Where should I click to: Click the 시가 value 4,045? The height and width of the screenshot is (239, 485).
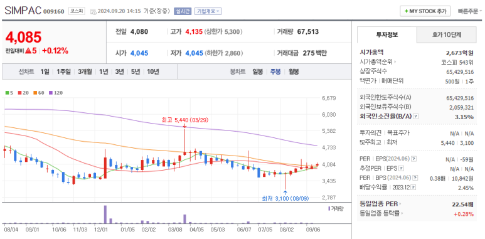click(139, 53)
